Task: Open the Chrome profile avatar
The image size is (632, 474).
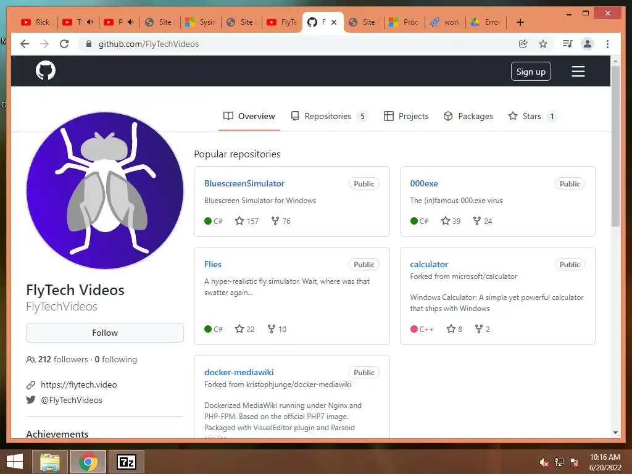Action: click(x=588, y=44)
